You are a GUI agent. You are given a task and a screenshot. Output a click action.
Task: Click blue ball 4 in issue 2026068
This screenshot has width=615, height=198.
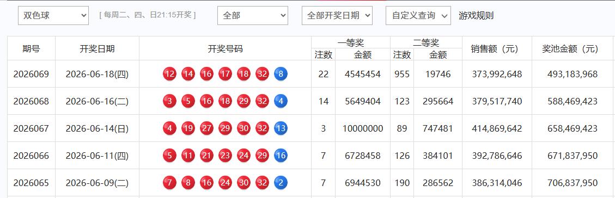281,101
